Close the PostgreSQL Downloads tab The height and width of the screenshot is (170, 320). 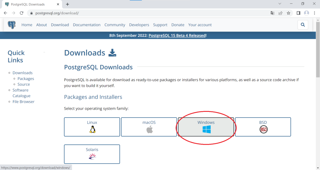58,4
